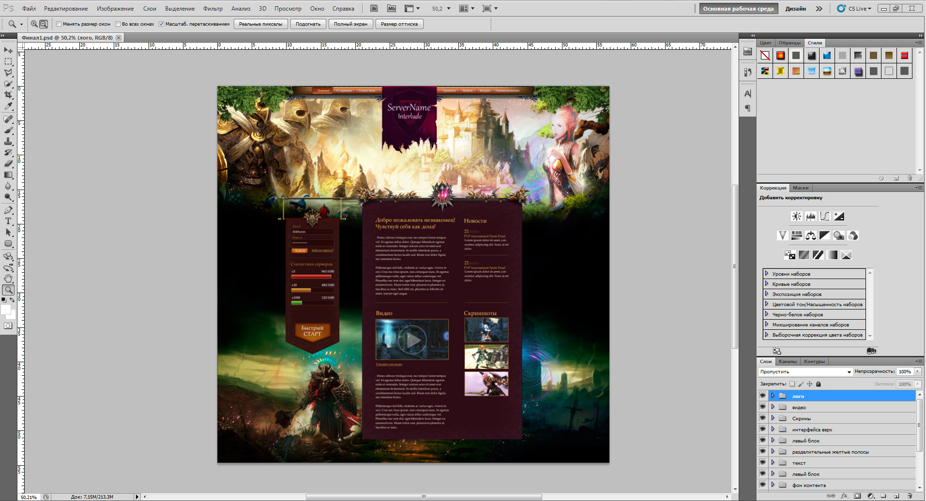Image resolution: width=926 pixels, height=501 pixels.
Task: Click the 'Реальные пикселы' button
Action: [261, 24]
